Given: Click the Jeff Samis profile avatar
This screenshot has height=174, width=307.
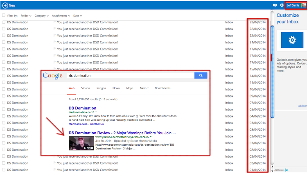Looking at the screenshot, I should [303, 5].
